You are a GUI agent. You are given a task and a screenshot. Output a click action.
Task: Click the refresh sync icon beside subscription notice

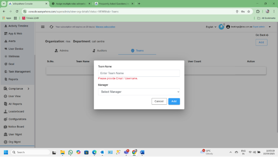51,27
